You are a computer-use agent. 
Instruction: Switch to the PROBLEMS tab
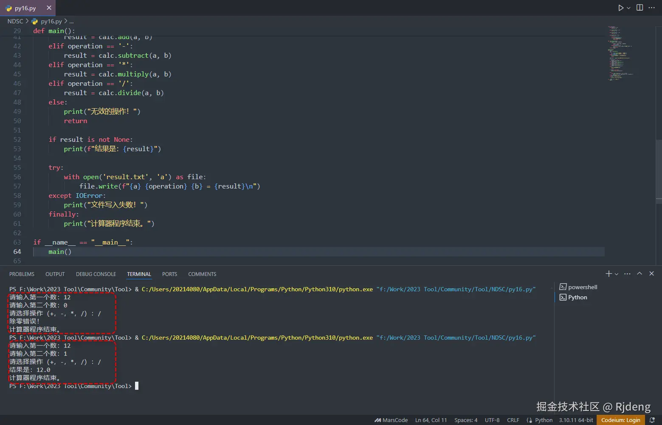point(22,274)
